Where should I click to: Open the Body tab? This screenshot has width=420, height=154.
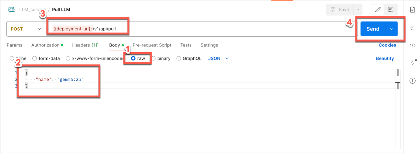pyautogui.click(x=116, y=45)
